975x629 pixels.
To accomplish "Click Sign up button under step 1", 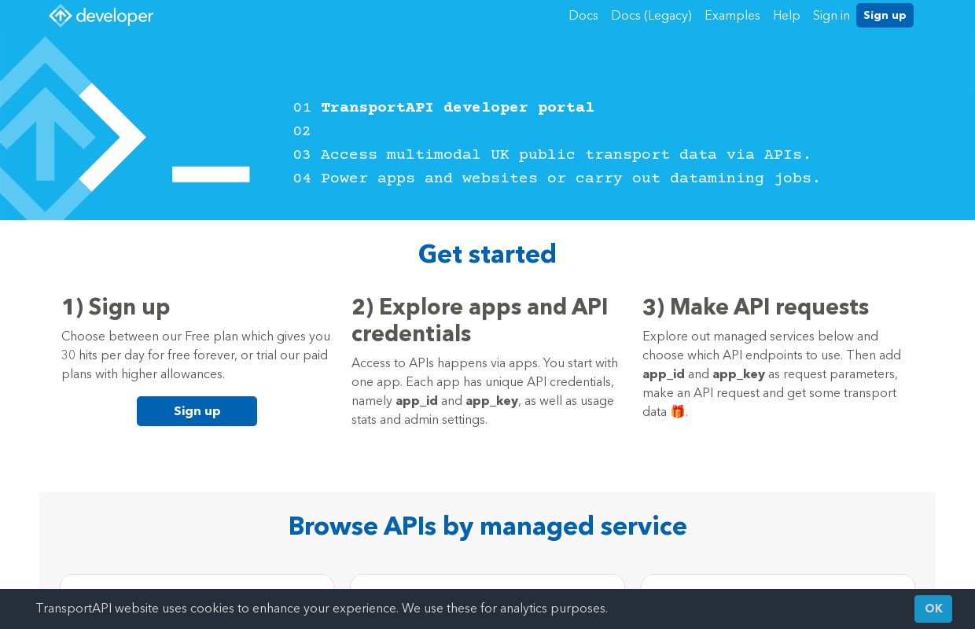I will [x=197, y=411].
